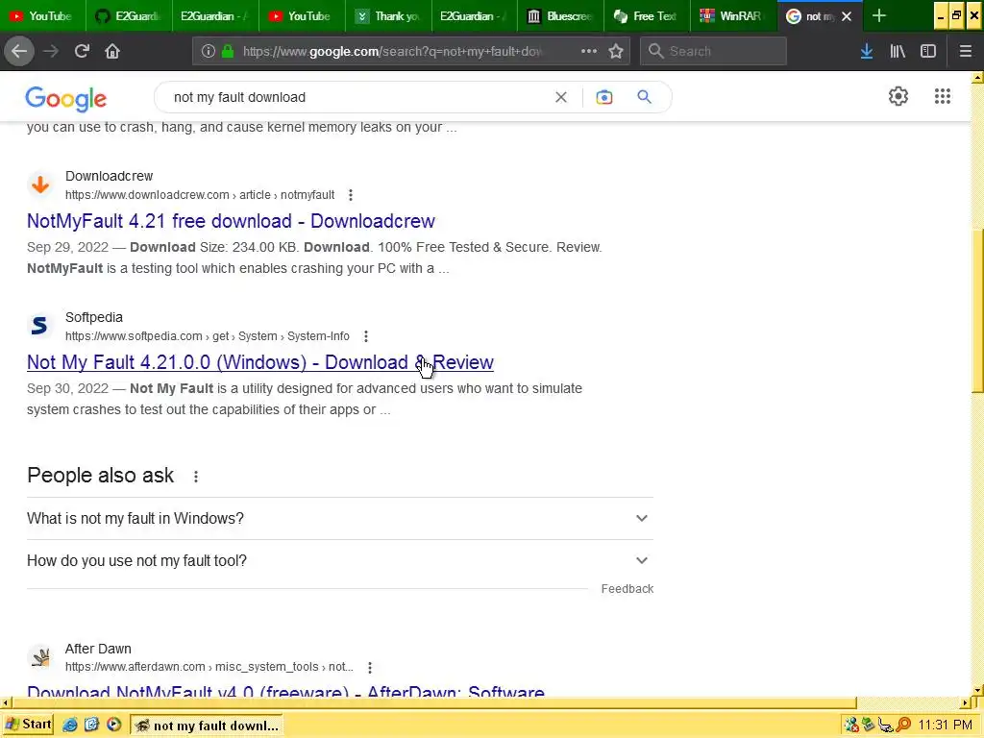Click the After Dawn site favicon
Viewport: 984px width, 738px height.
(x=40, y=657)
